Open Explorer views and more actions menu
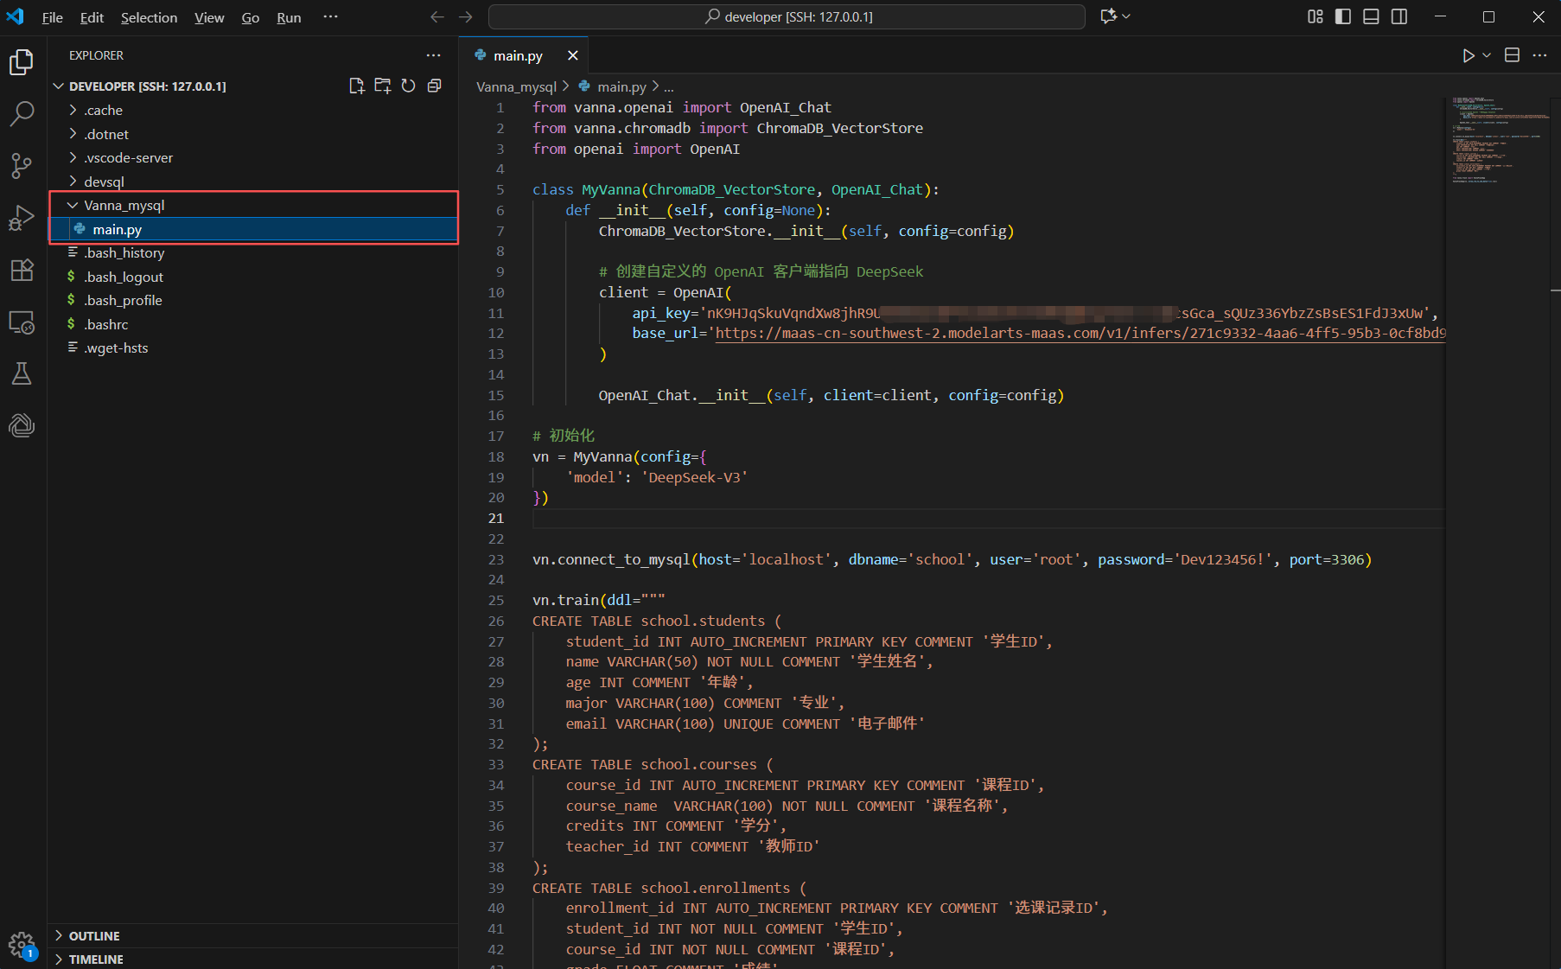Viewport: 1561px width, 969px height. pyautogui.click(x=433, y=55)
